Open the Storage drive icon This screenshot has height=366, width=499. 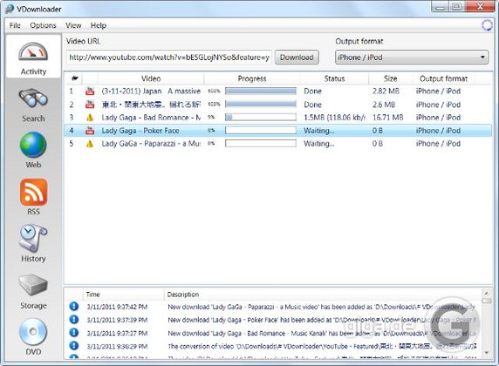(x=33, y=285)
